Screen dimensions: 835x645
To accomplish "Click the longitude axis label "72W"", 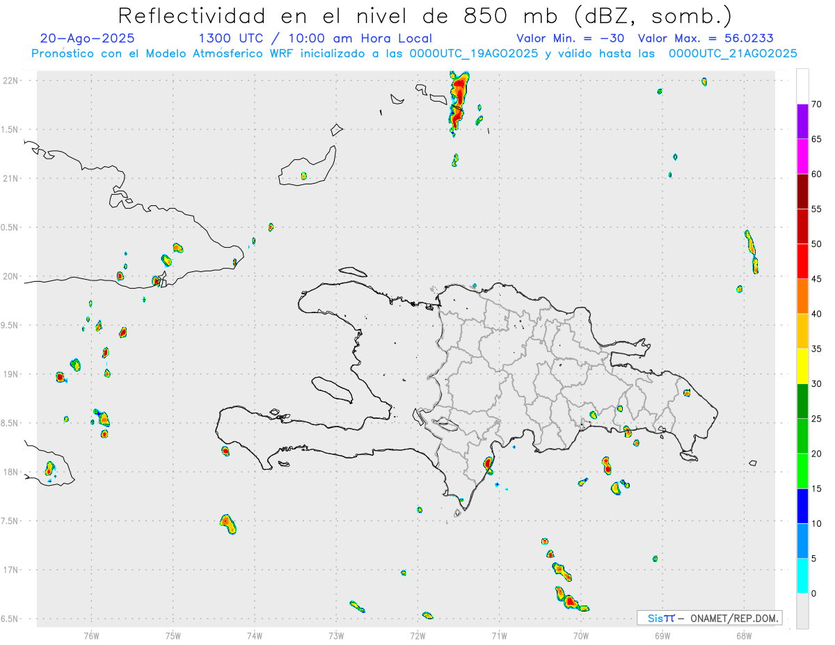I will pos(417,635).
